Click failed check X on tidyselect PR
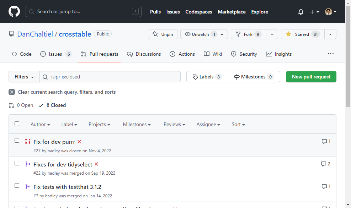The width and height of the screenshot is (351, 208). (96, 164)
